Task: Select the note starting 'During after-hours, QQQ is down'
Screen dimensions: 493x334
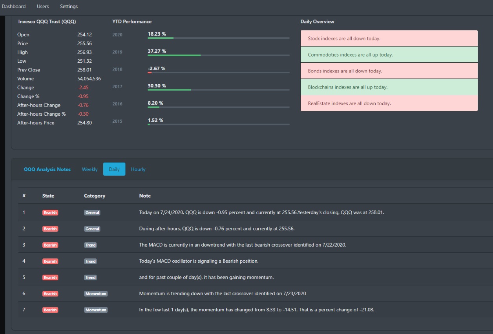Action: click(217, 229)
